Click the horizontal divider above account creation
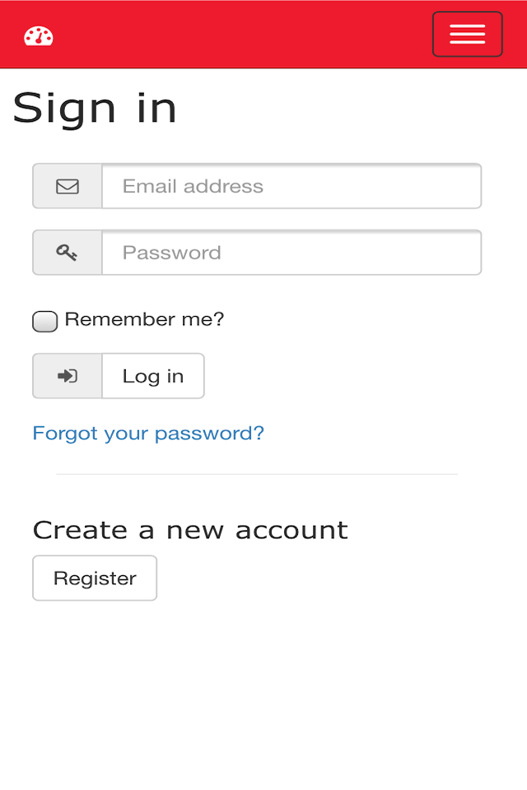Image resolution: width=527 pixels, height=790 pixels. pos(257,474)
